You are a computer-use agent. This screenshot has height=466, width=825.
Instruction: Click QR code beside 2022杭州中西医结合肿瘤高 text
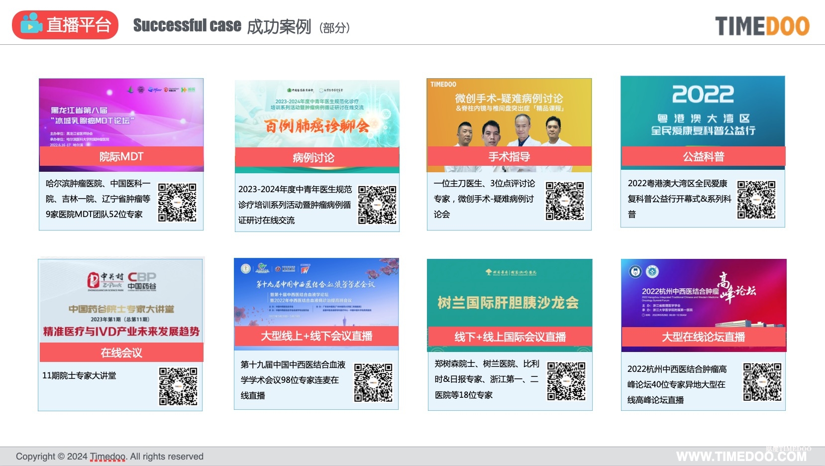pos(762,382)
